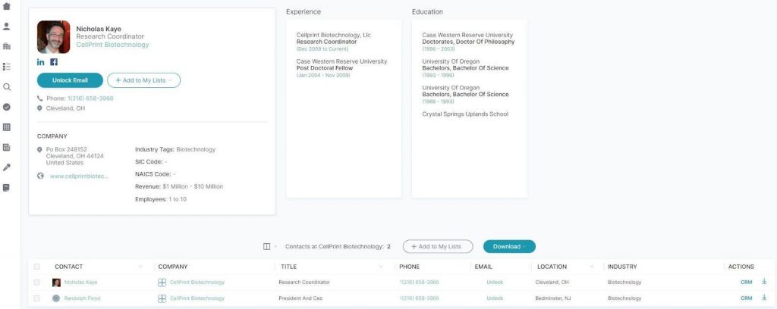Click the Unlock Email button
The width and height of the screenshot is (777, 309).
(70, 80)
